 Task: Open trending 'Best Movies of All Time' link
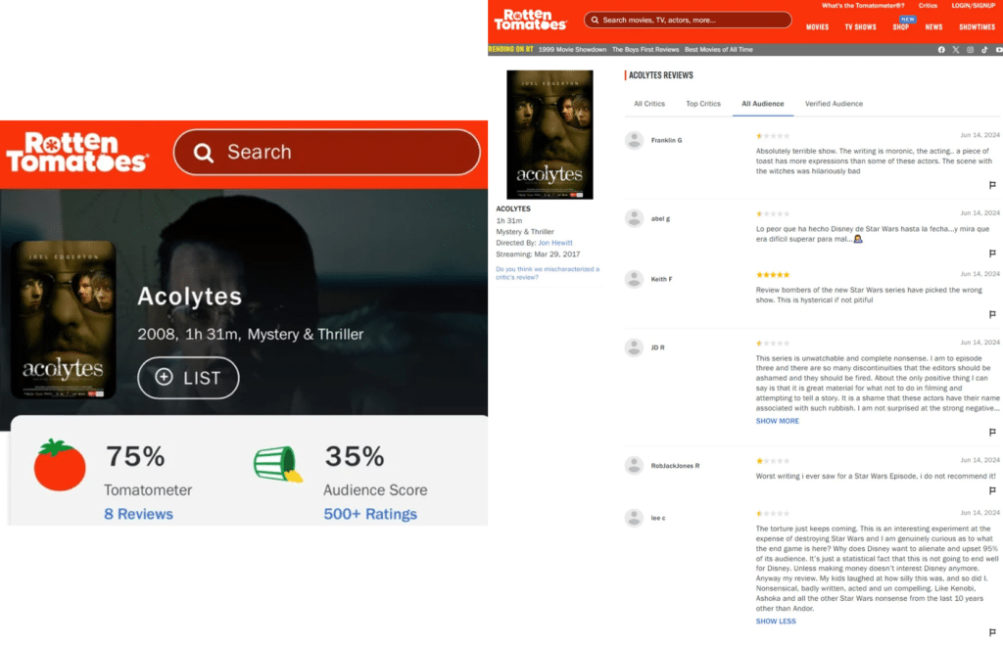point(718,49)
